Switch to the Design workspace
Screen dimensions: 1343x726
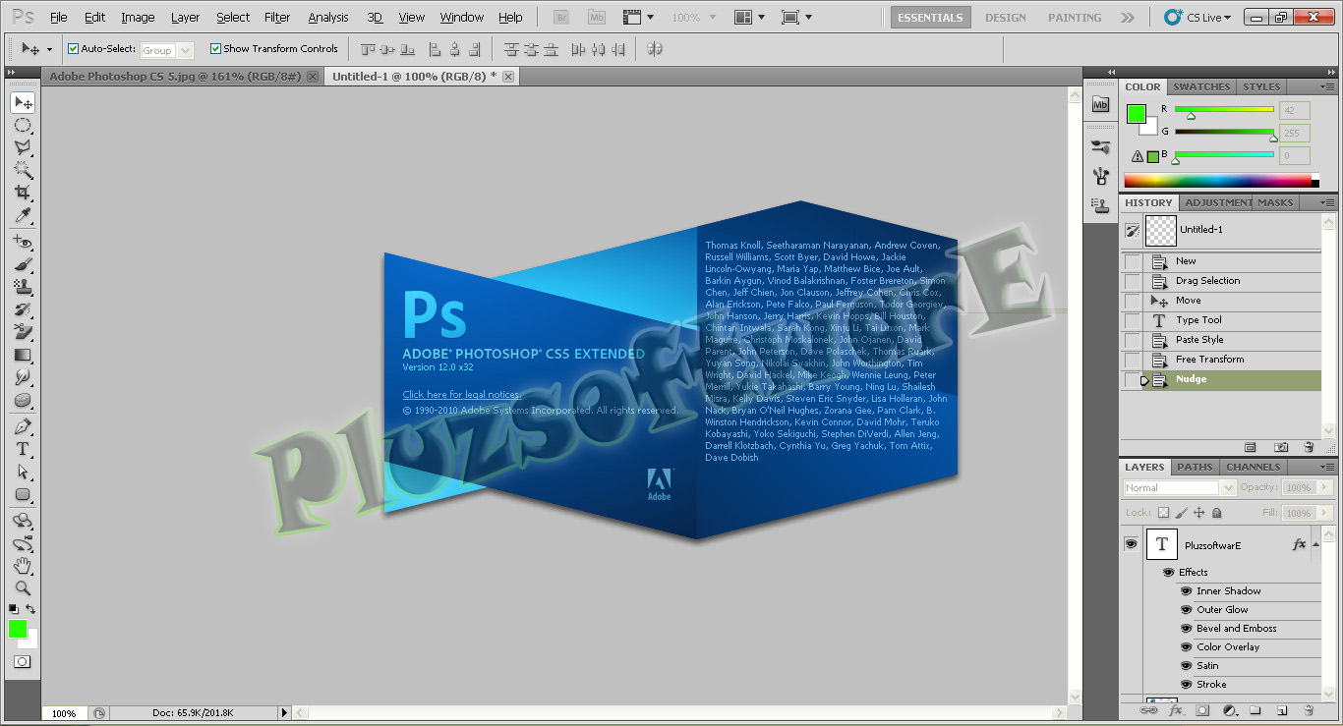(x=1006, y=18)
